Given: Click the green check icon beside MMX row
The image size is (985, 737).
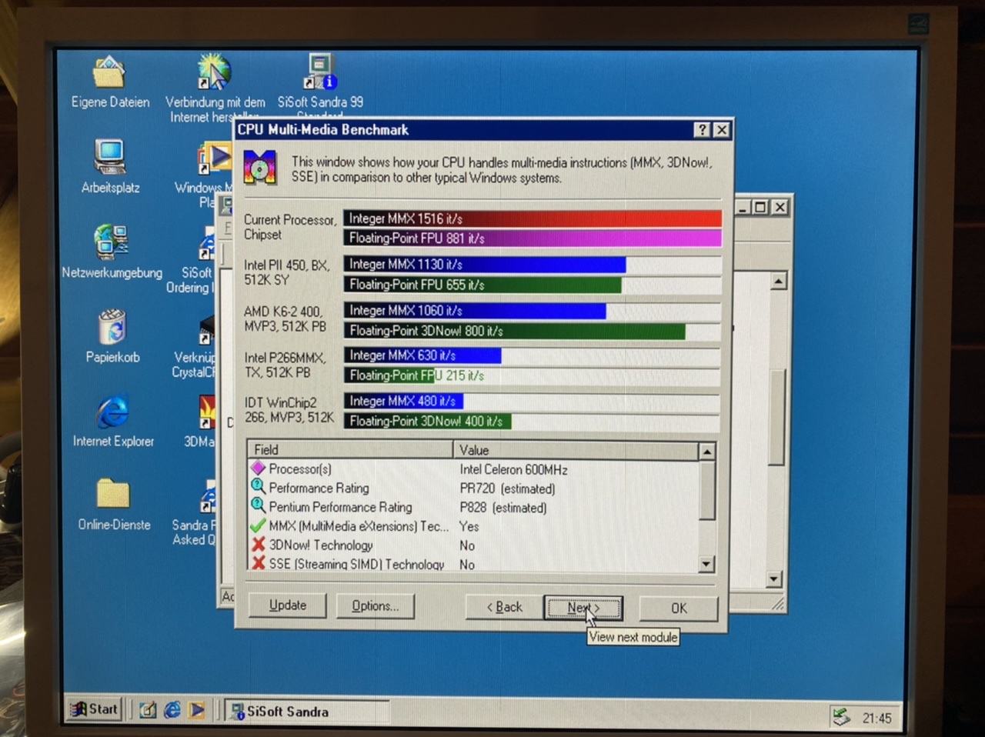Looking at the screenshot, I should click(258, 525).
